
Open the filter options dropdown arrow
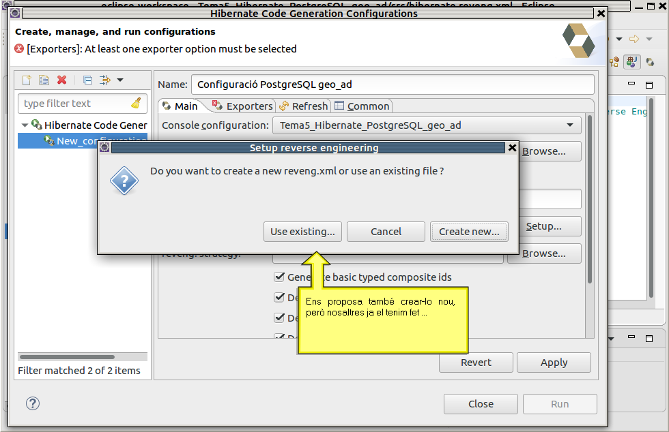tap(120, 80)
